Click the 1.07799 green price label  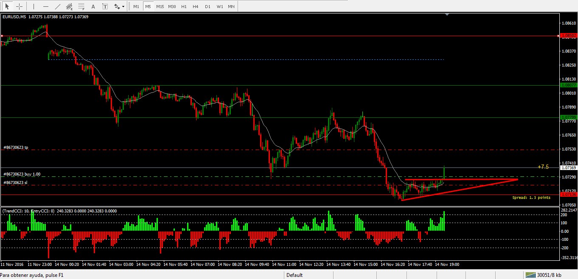(568, 117)
